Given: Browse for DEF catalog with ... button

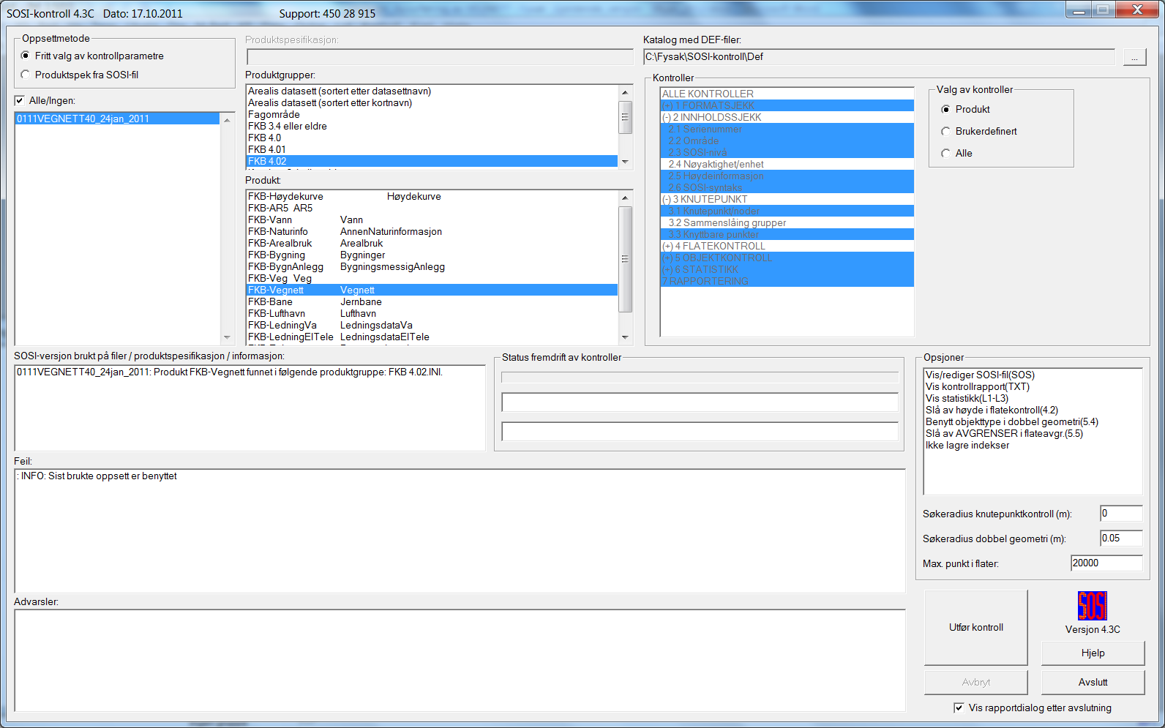Looking at the screenshot, I should tap(1134, 57).
